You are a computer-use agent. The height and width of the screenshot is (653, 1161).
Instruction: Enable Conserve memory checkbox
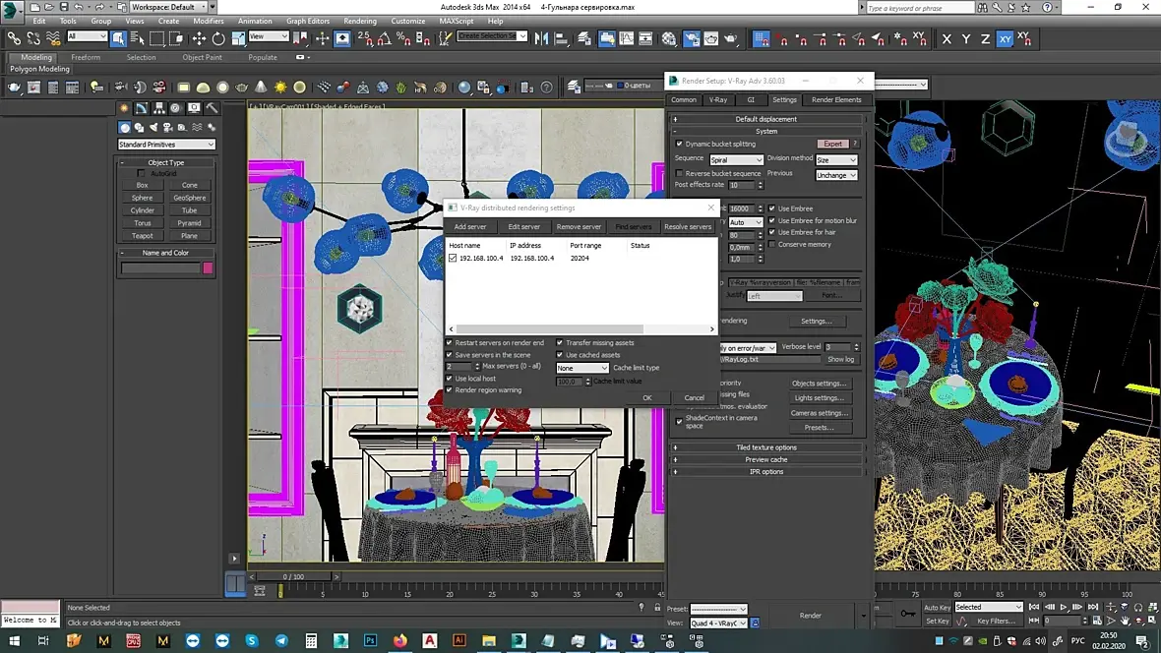(x=772, y=244)
